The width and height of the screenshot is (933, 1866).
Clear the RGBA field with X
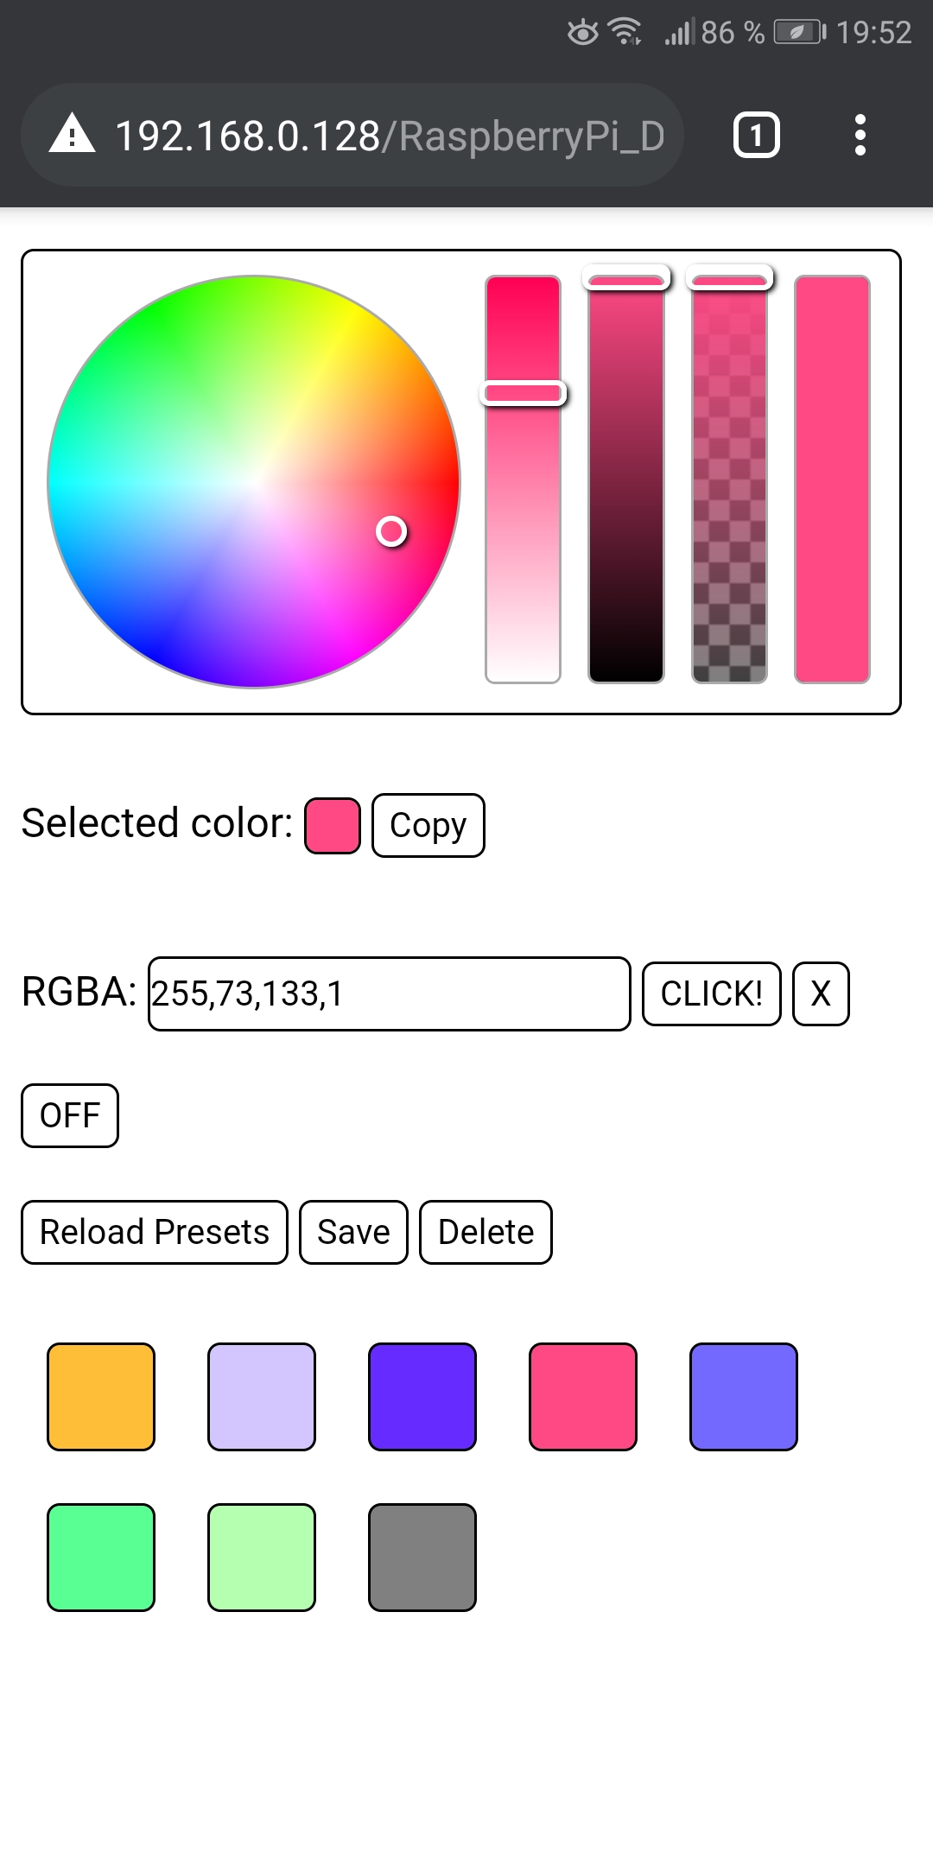point(821,993)
